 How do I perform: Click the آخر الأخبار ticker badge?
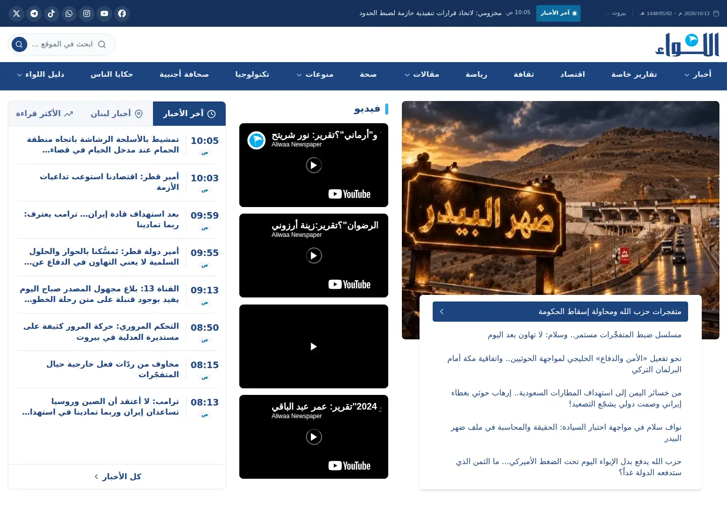pos(558,13)
